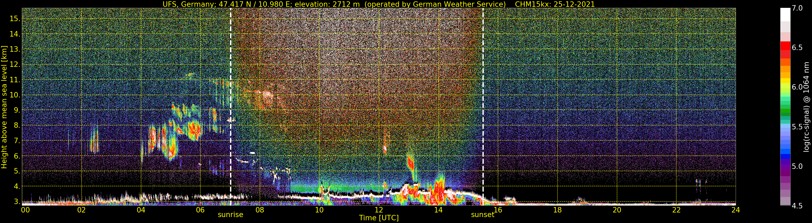Click the '8.' height axis tick label
The image size is (812, 223).
tap(17, 126)
